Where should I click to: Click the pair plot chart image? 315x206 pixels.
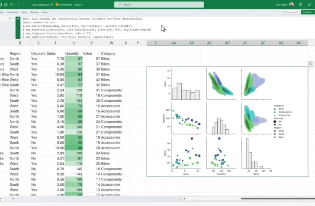[x=227, y=122]
